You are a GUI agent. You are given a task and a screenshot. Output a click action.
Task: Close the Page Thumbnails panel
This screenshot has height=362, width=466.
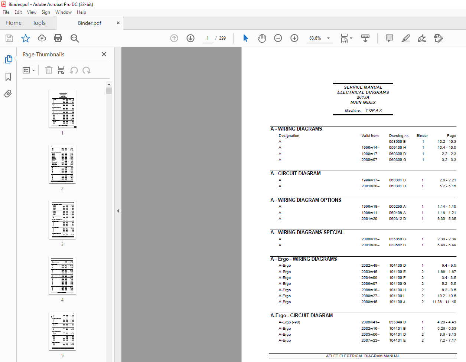pos(104,54)
